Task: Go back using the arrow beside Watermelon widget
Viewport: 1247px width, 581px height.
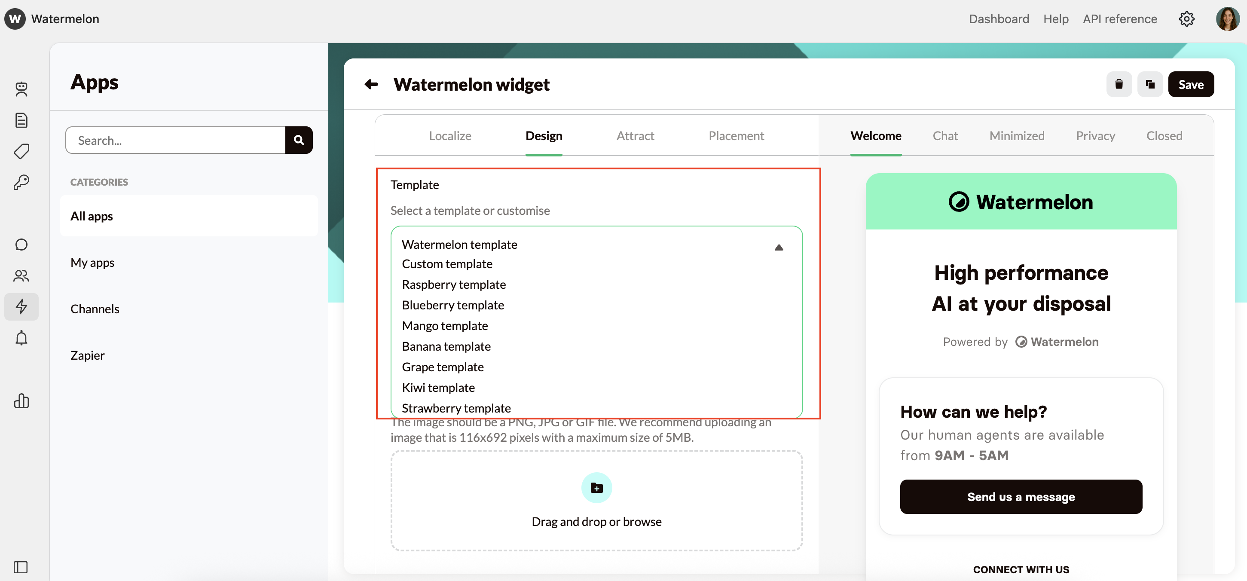Action: pyautogui.click(x=371, y=84)
